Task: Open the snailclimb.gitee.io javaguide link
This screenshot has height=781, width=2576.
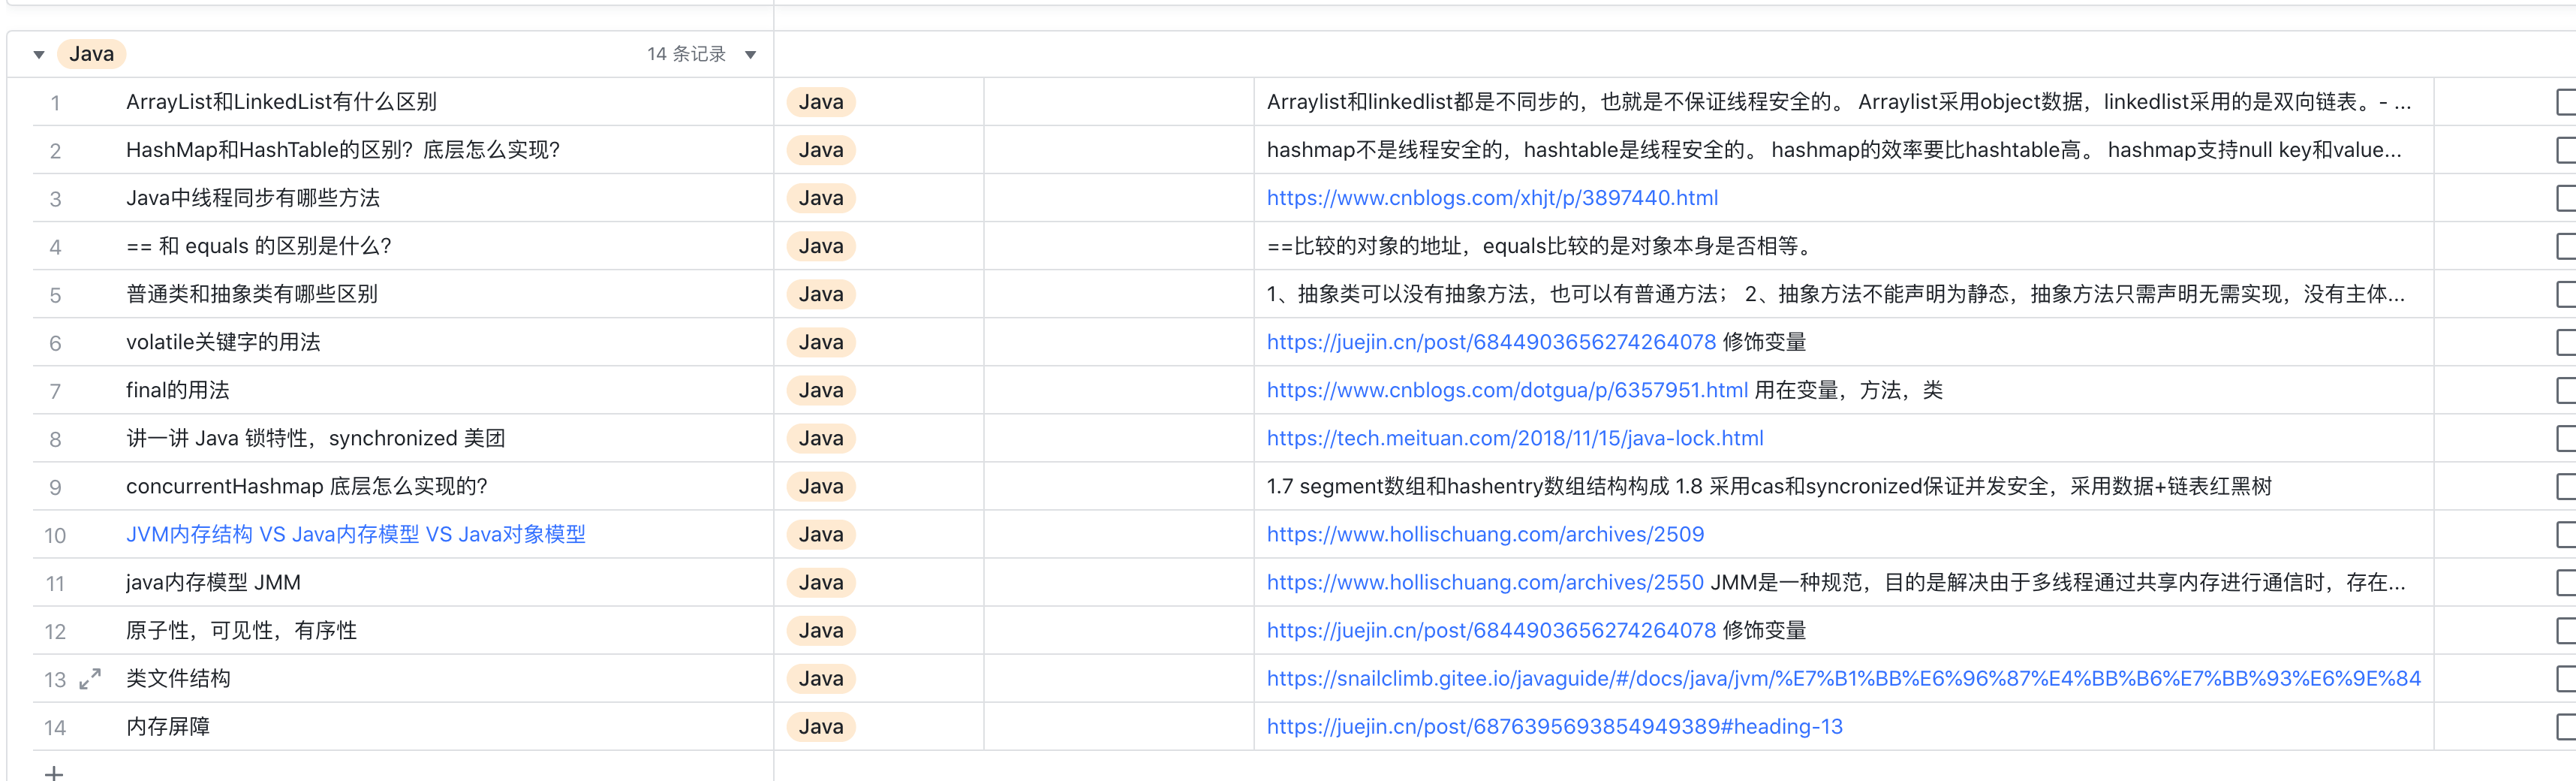Action: (1843, 678)
